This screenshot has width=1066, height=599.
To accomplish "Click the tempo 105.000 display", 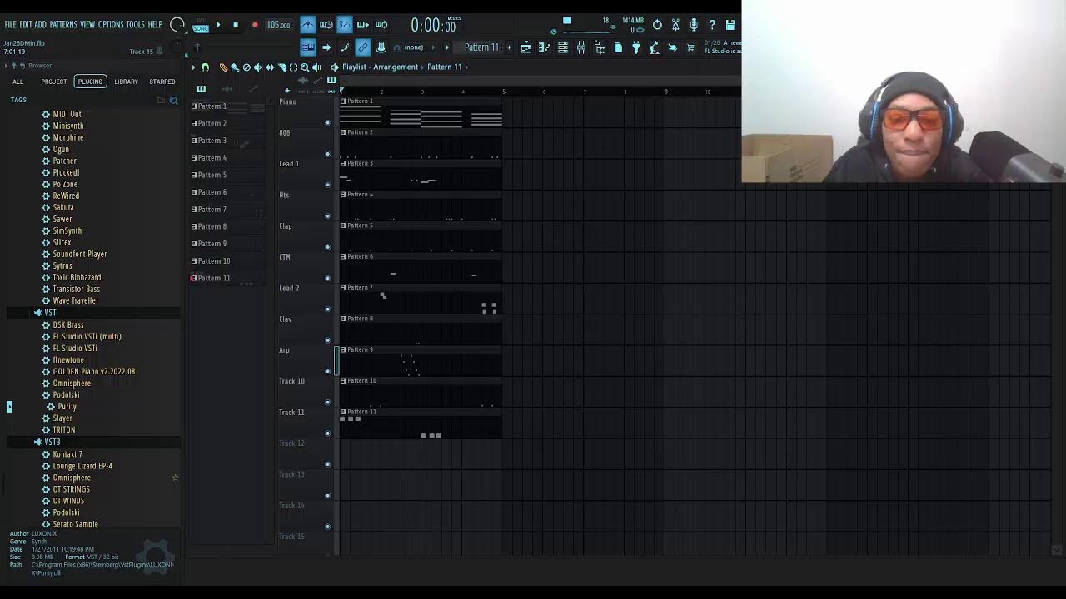I will point(278,25).
